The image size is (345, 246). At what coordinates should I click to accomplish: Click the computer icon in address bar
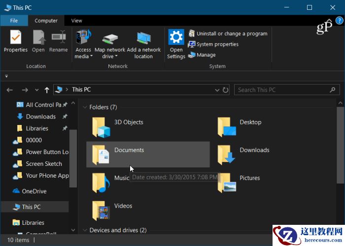[x=59, y=90]
